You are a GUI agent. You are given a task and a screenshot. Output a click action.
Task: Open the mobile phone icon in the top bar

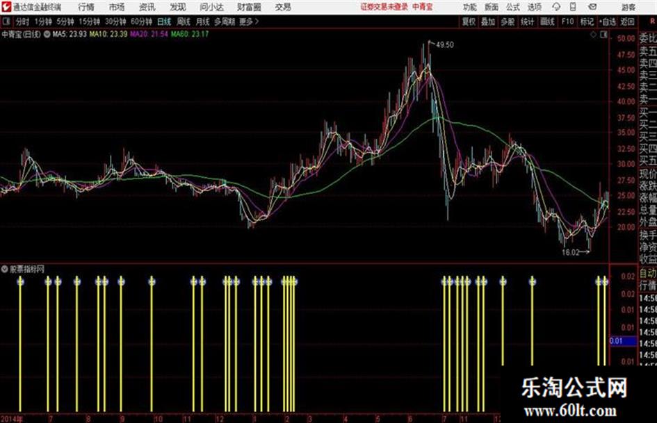tap(573, 7)
